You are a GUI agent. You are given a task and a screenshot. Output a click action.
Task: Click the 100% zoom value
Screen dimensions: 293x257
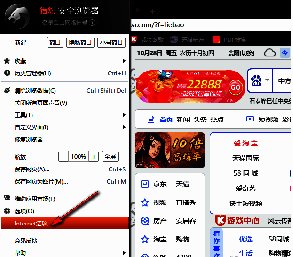(79, 156)
